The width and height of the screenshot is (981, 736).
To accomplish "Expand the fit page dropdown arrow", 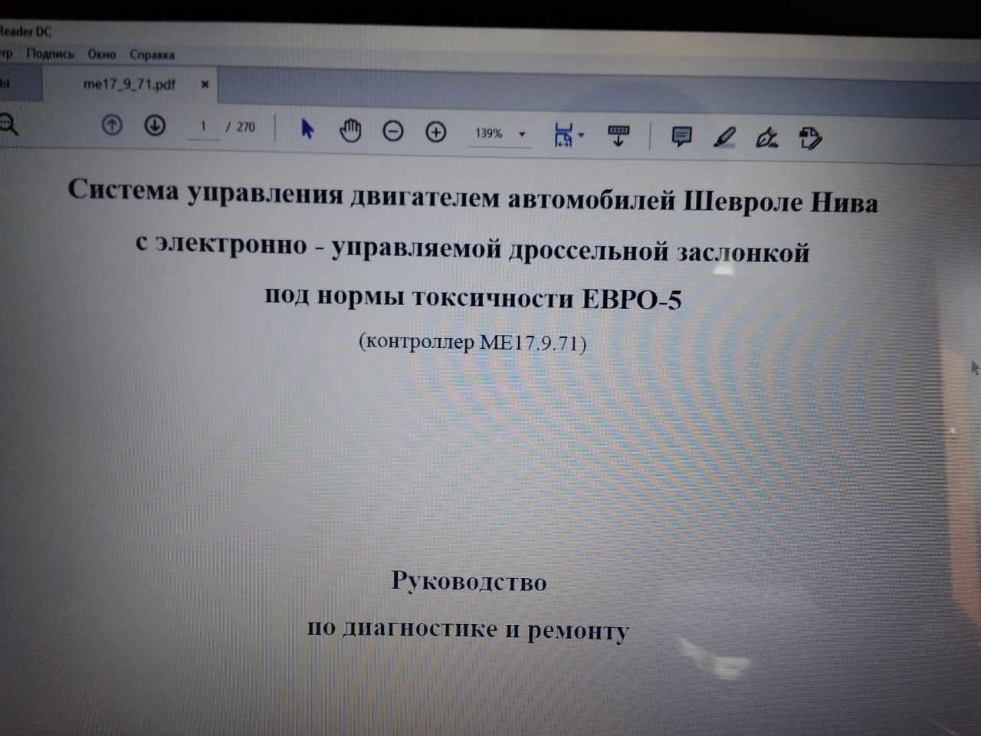I will 581,136.
